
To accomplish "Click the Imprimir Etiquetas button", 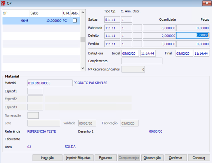I will (78, 158).
